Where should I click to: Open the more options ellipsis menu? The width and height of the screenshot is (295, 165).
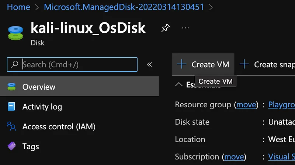(x=185, y=28)
